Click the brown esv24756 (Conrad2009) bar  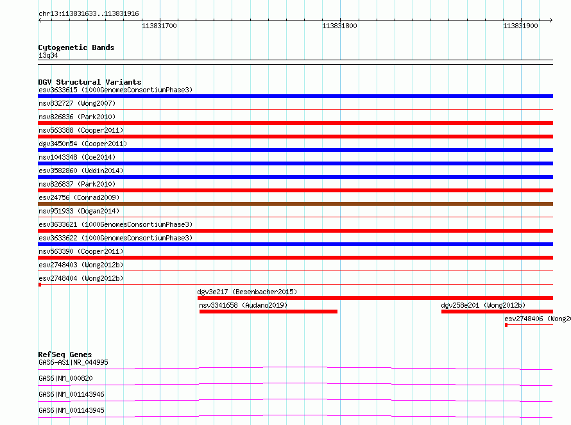pyautogui.click(x=295, y=204)
